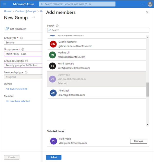Open New Group more options ellipsis
Image resolution: width=154 pixels, height=162 pixels.
(34, 18)
